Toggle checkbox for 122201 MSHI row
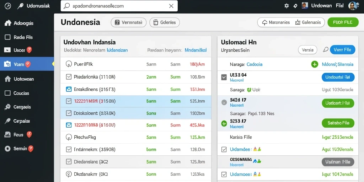Screen dimensions: 364x182 69,101
